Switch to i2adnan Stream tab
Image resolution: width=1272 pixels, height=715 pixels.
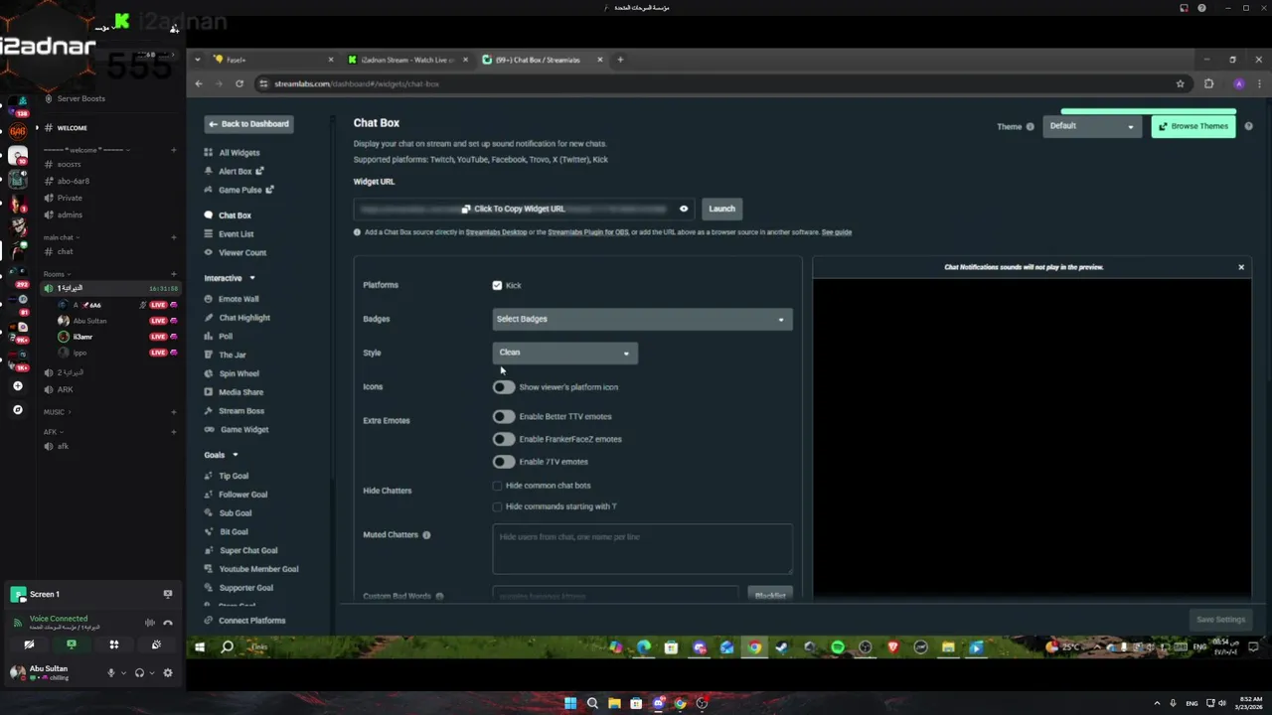click(x=407, y=60)
